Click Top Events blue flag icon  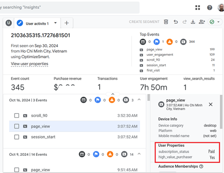click(157, 42)
